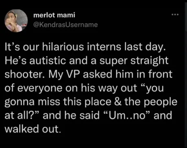
Task: Open the @KendrasUsername handle link
Action: (x=65, y=25)
